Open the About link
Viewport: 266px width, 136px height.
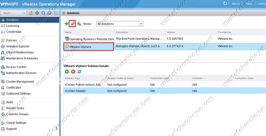(x=236, y=4)
